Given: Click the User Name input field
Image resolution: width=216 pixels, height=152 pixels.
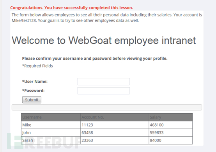Looking at the screenshot, I should pyautogui.click(x=103, y=81).
